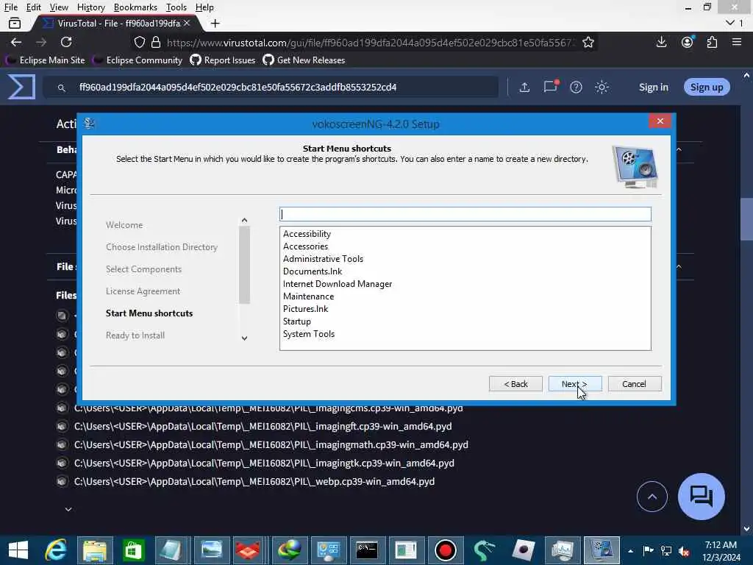Collapse the Files section chevron
Image resolution: width=753 pixels, height=565 pixels.
tap(679, 266)
